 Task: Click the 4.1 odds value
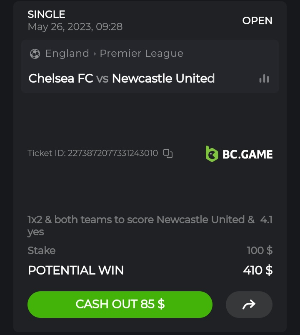coord(266,219)
